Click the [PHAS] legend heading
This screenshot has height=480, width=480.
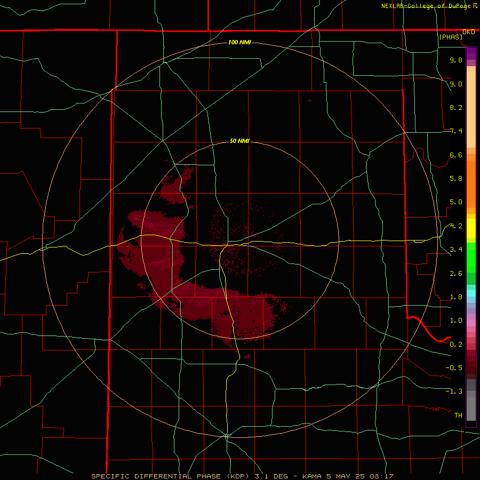[x=451, y=37]
